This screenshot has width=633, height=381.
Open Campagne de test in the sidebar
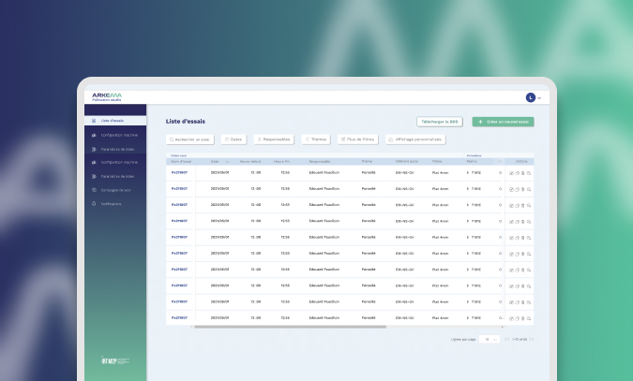[112, 189]
